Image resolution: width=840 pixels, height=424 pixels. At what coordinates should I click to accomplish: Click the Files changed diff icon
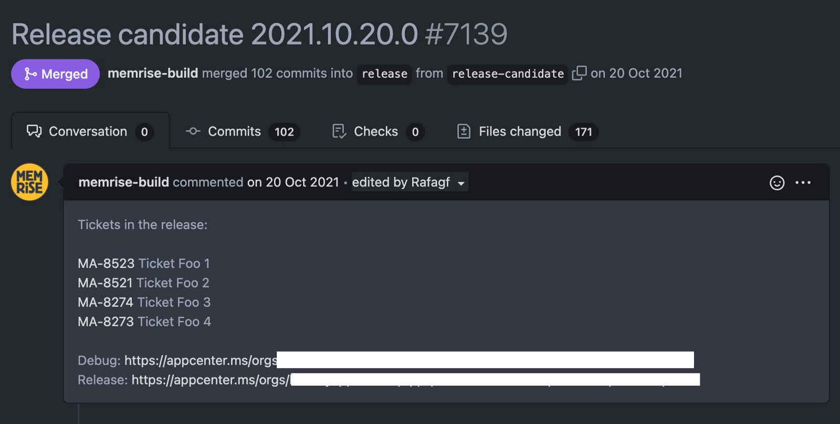click(x=464, y=131)
